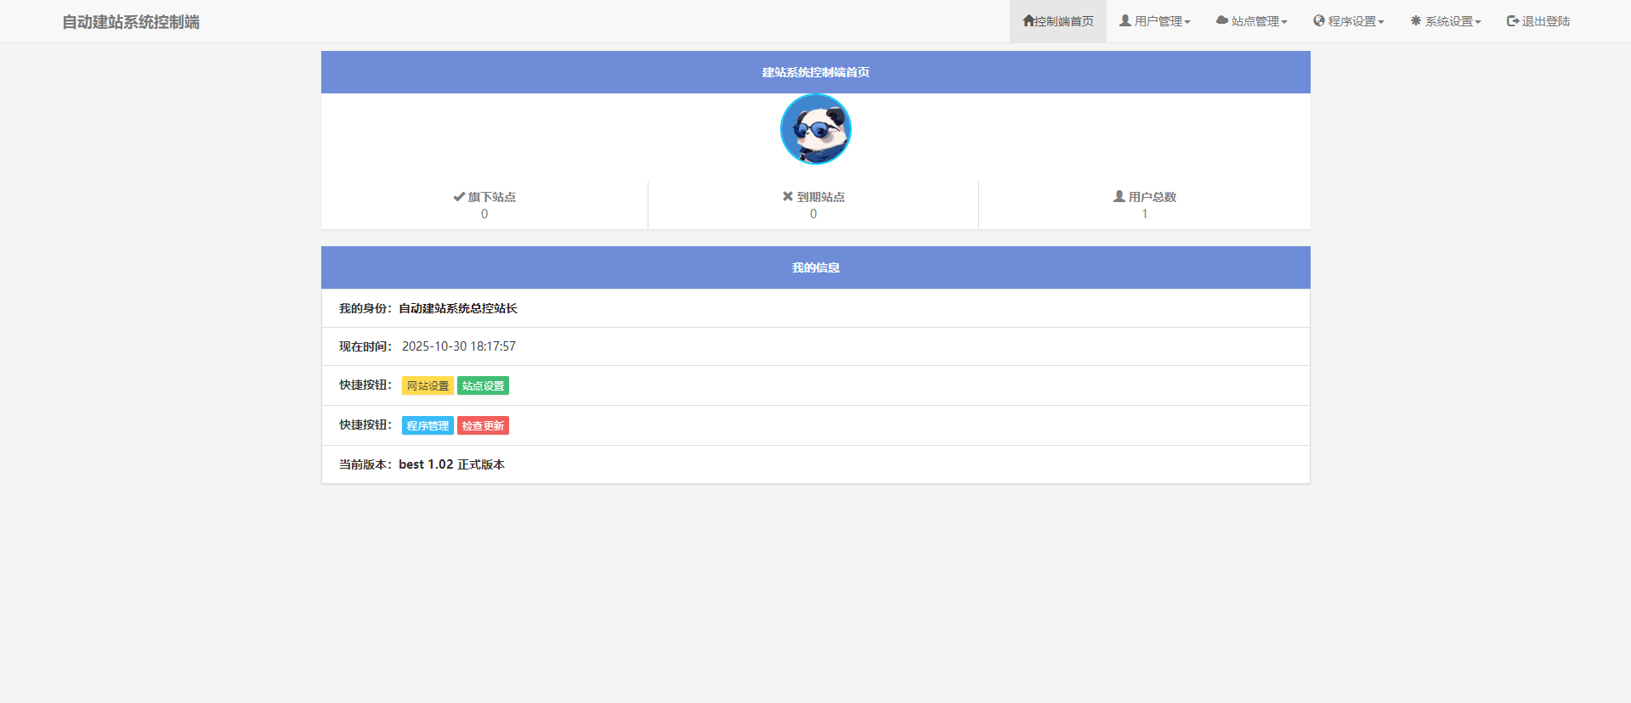
Task: Click the user icon beside 用户管理
Action: [1125, 20]
